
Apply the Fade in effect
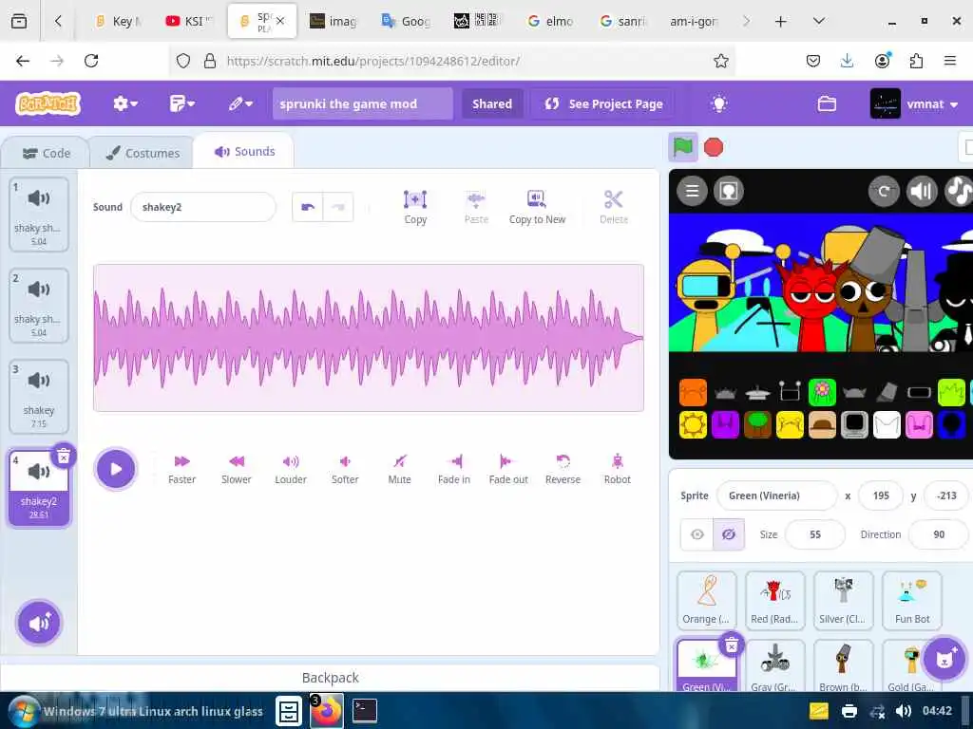[454, 469]
